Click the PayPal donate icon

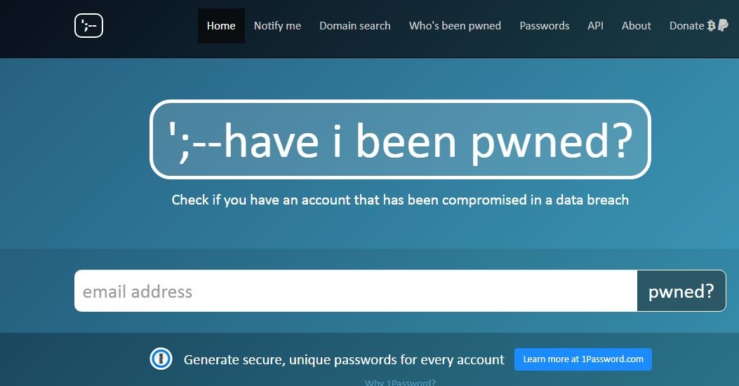(x=723, y=25)
